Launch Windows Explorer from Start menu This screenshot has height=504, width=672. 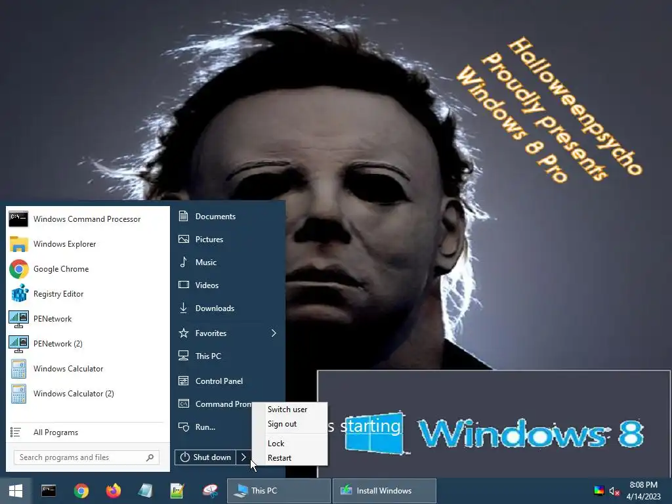point(87,244)
